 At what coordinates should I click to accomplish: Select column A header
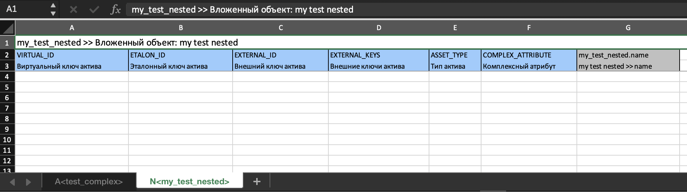pos(72,28)
